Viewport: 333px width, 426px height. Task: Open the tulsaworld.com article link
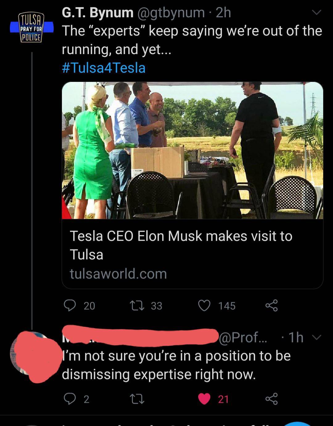(118, 274)
